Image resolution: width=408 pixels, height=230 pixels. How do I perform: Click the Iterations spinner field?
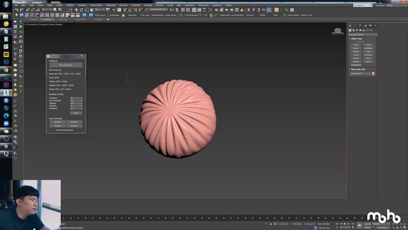point(76,98)
